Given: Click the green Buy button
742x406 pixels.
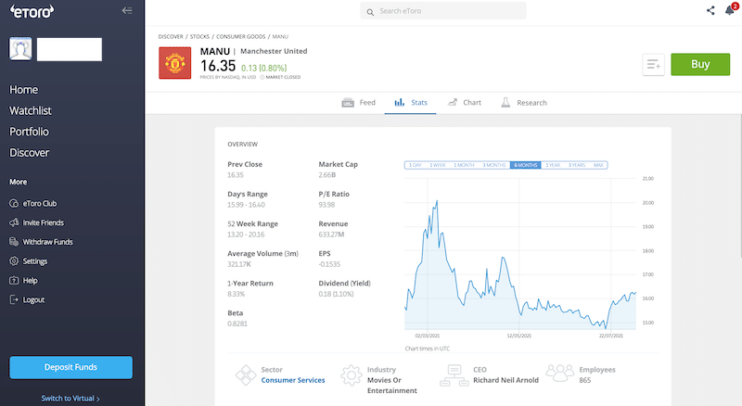Looking at the screenshot, I should click(x=700, y=64).
